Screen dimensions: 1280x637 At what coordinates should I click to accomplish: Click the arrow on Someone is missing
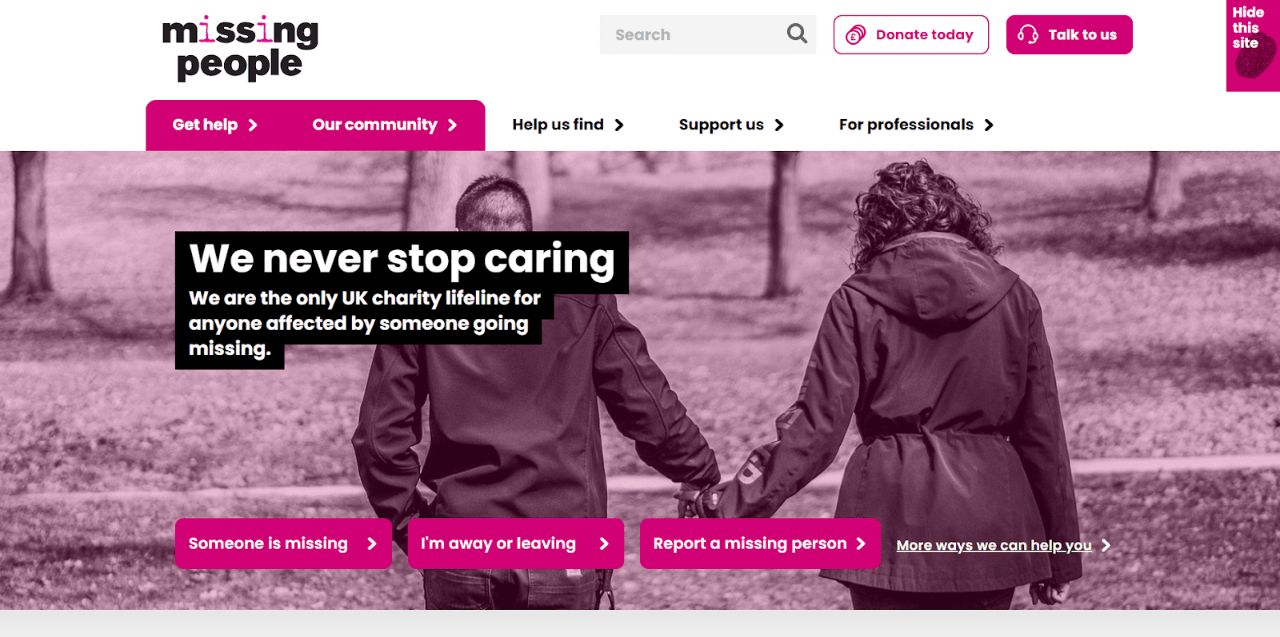(x=372, y=543)
